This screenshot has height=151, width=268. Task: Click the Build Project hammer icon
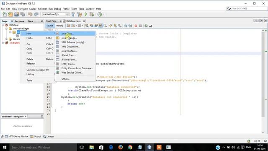click(x=73, y=14)
